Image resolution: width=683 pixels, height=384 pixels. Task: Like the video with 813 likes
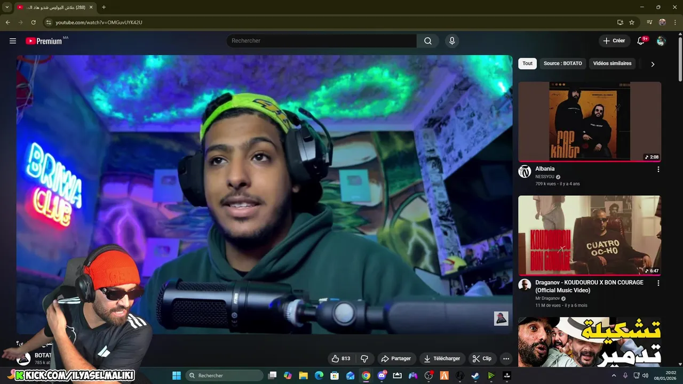340,359
